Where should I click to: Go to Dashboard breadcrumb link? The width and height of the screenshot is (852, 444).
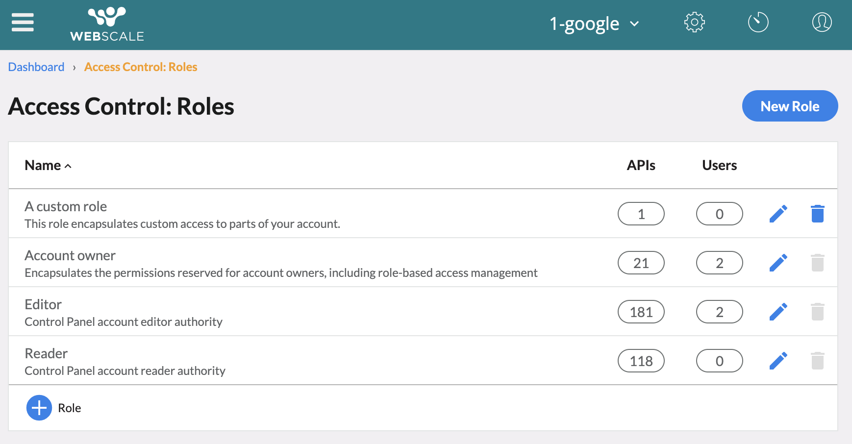36,67
